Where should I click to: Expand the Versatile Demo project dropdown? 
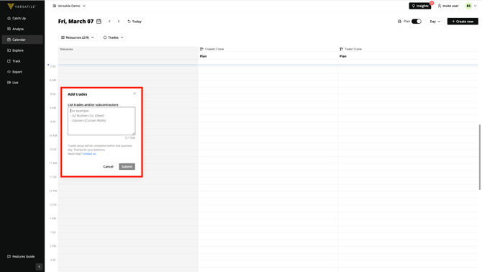tap(69, 6)
